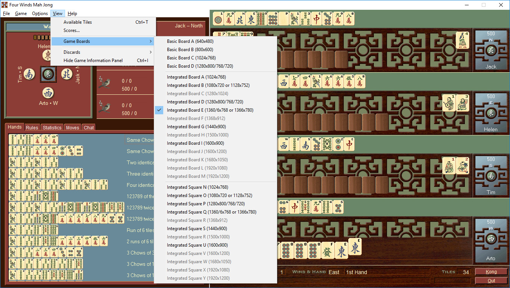Click Jack's North wind emblem panel
The image size is (510, 288).
point(491,50)
